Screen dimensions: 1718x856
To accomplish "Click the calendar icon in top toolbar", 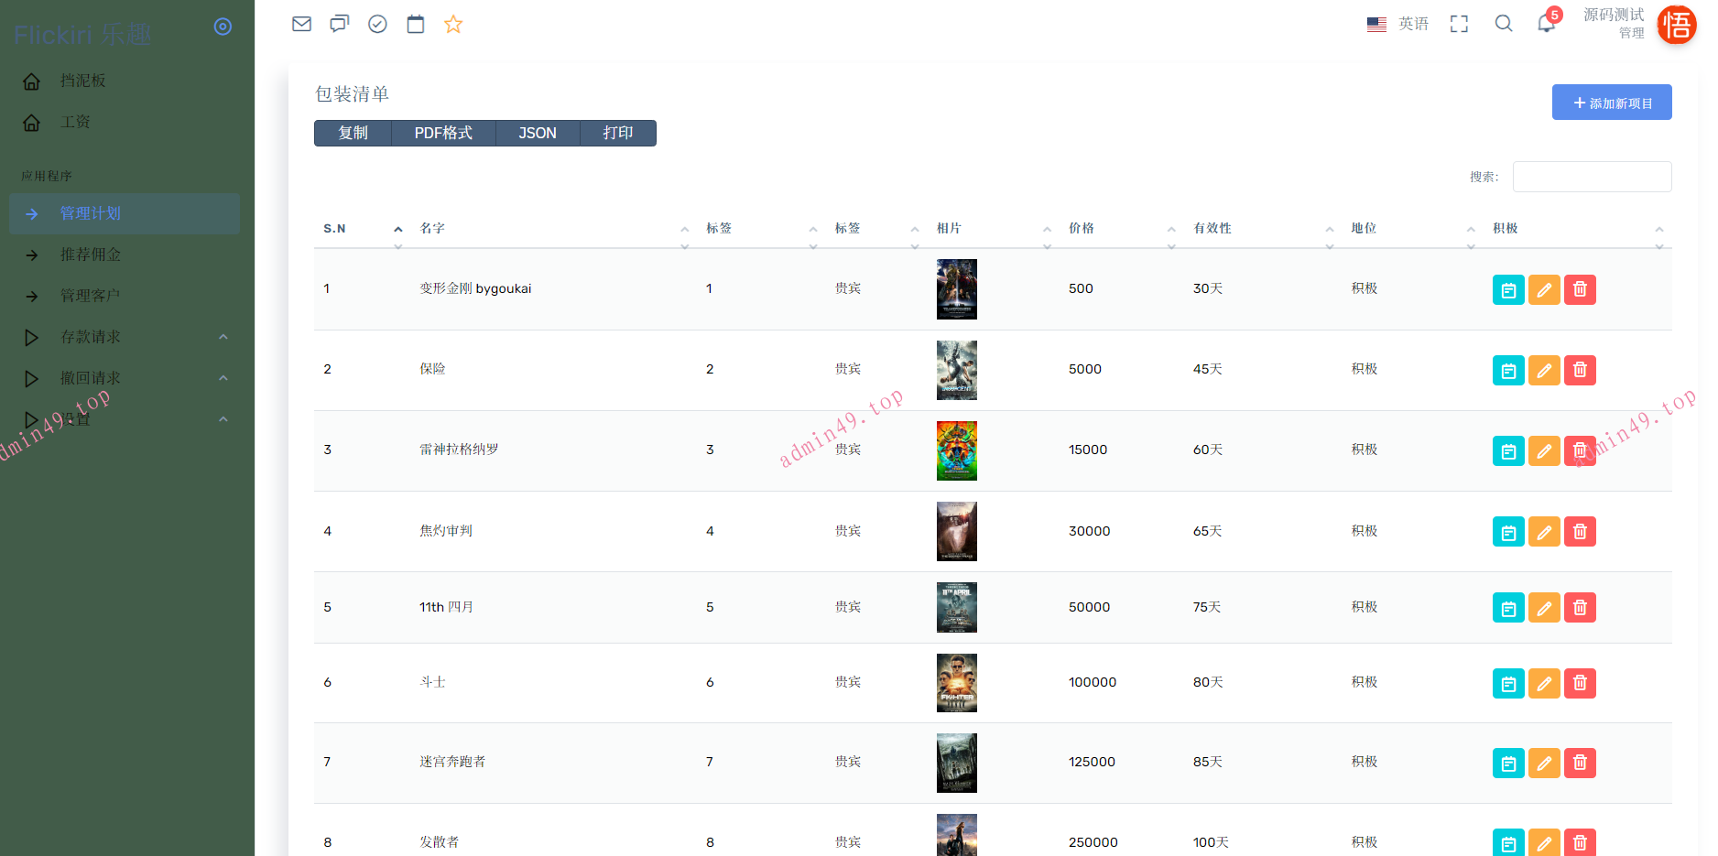I will pos(416,24).
